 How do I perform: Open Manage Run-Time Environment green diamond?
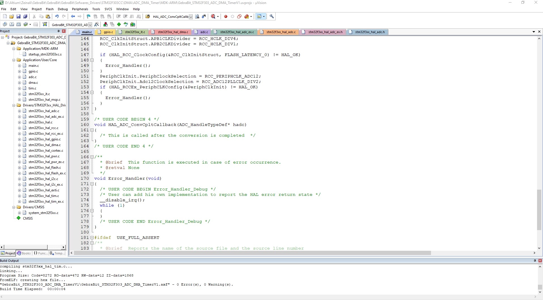tap(119, 24)
